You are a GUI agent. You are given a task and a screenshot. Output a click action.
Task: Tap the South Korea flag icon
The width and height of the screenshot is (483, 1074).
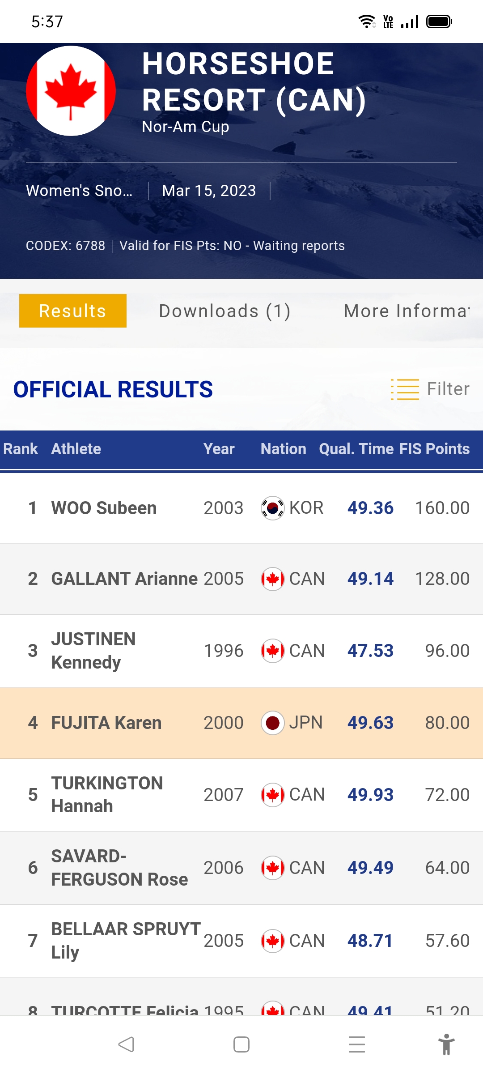point(272,508)
